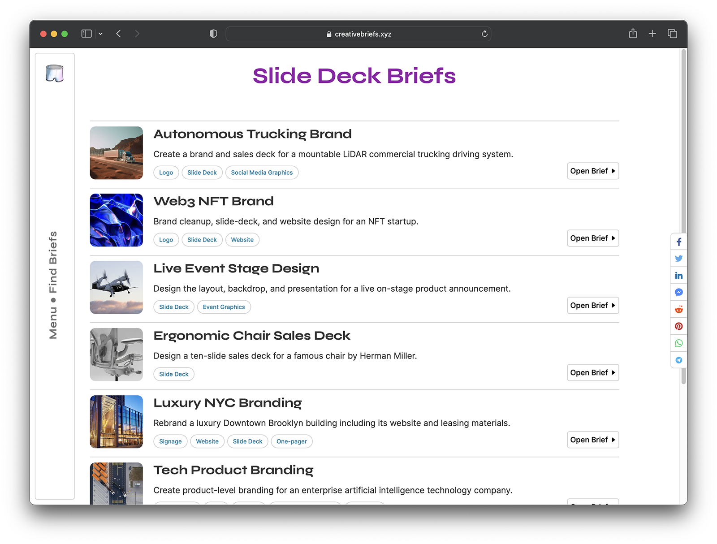717x544 pixels.
Task: Open the Tech Product Branding title
Action: [233, 470]
